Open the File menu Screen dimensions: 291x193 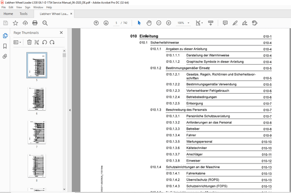tap(4, 7)
